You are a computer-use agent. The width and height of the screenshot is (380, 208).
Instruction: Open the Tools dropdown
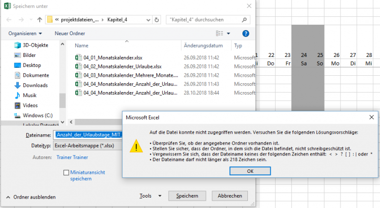tap(150, 196)
